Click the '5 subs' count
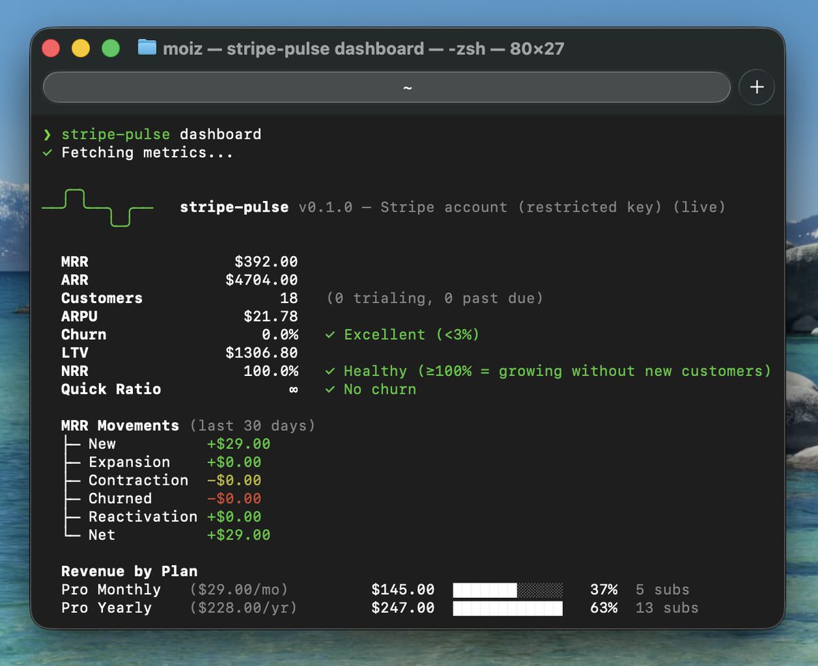 663,590
